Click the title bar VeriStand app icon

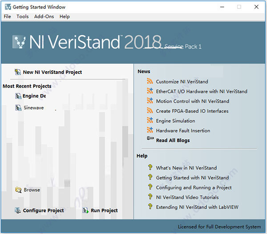(x=8, y=7)
